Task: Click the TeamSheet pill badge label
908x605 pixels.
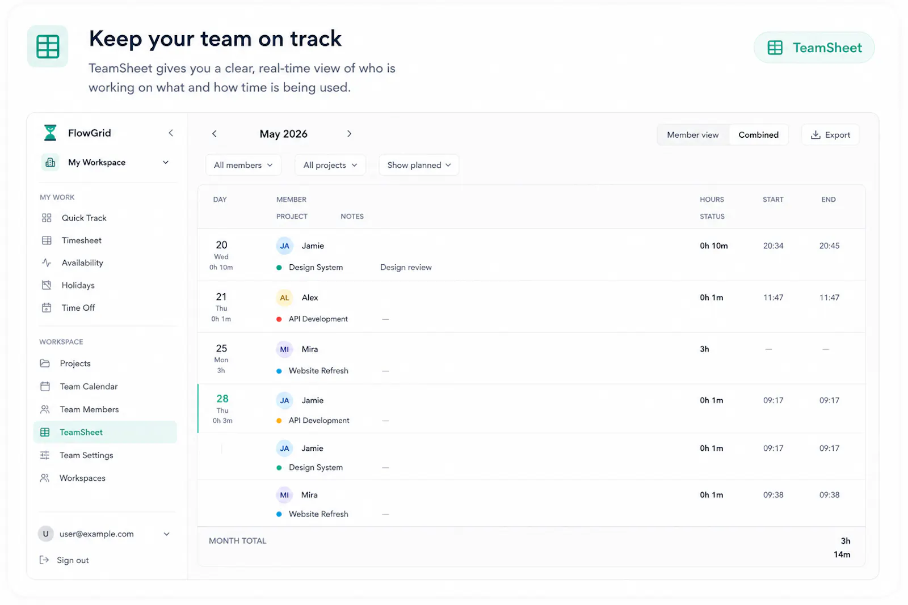Action: (x=827, y=48)
